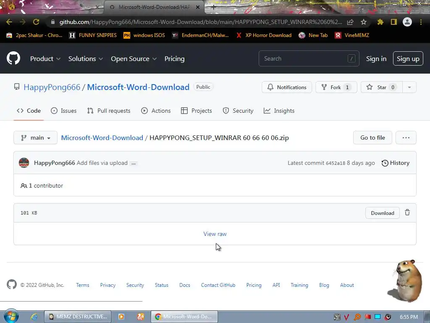Image resolution: width=430 pixels, height=323 pixels.
Task: Open the windows ISOS bookmark
Action: (144, 35)
